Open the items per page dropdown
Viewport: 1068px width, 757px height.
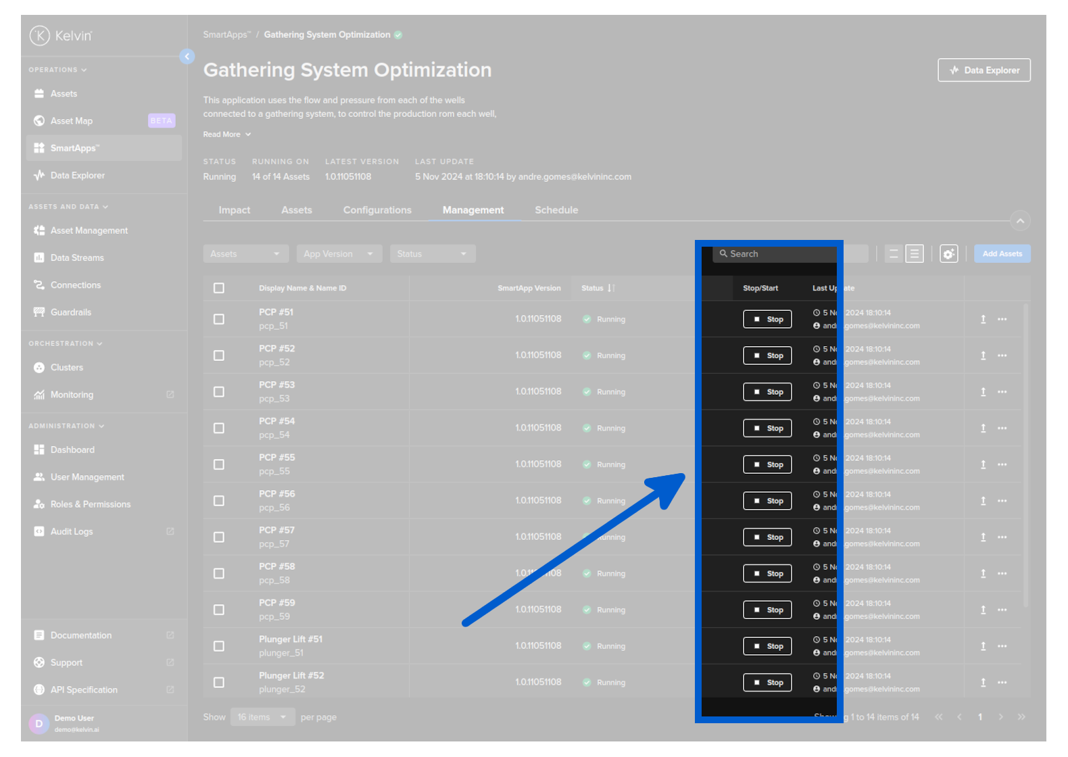point(262,717)
